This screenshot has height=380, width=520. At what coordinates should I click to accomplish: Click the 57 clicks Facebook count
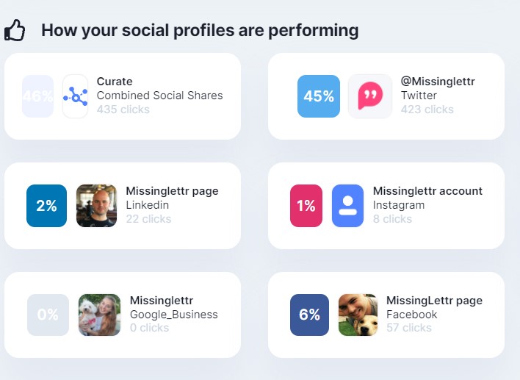pos(409,328)
